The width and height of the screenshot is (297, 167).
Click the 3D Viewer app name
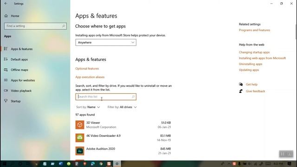93,122
